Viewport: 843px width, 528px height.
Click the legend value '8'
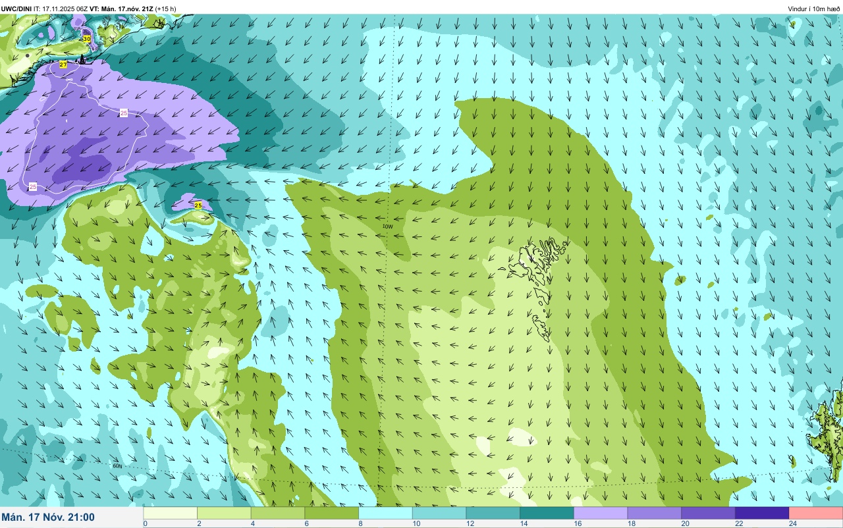coord(359,523)
